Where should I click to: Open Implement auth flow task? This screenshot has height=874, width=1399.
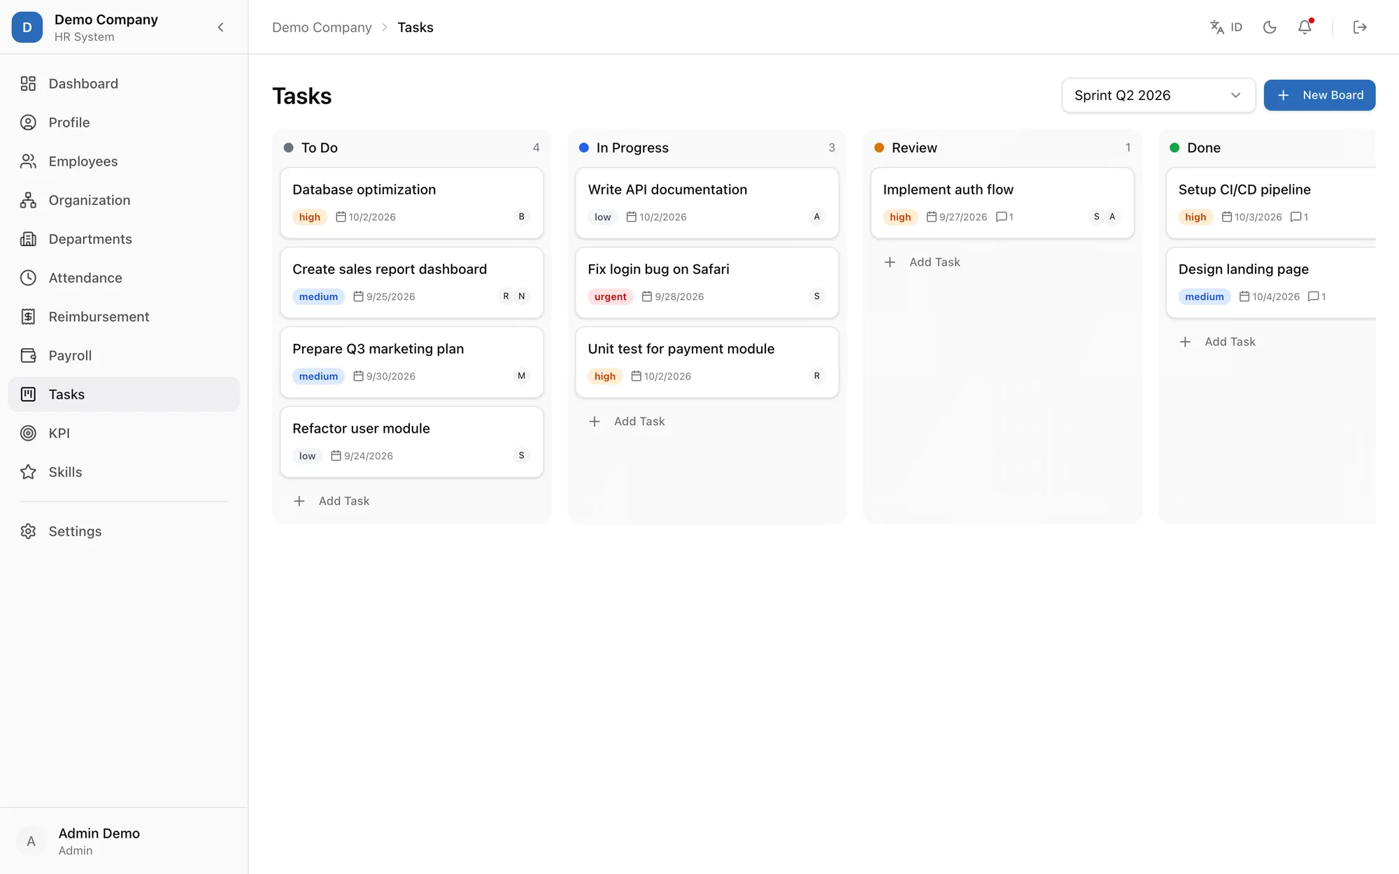pyautogui.click(x=1002, y=203)
